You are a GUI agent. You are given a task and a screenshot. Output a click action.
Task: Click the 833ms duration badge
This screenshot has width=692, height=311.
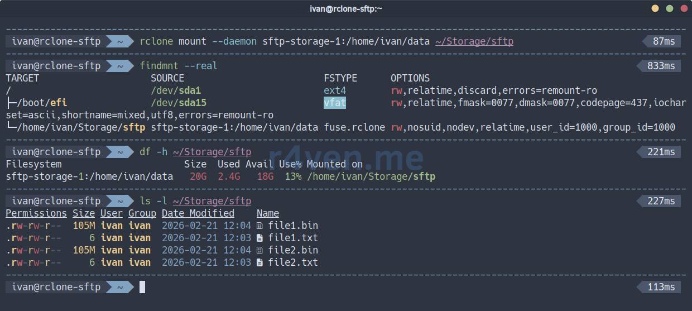(661, 66)
